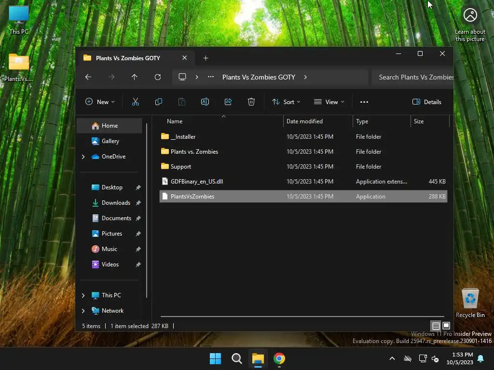Click the Search Plants Vs Zombies field
The image size is (494, 370).
[412, 77]
